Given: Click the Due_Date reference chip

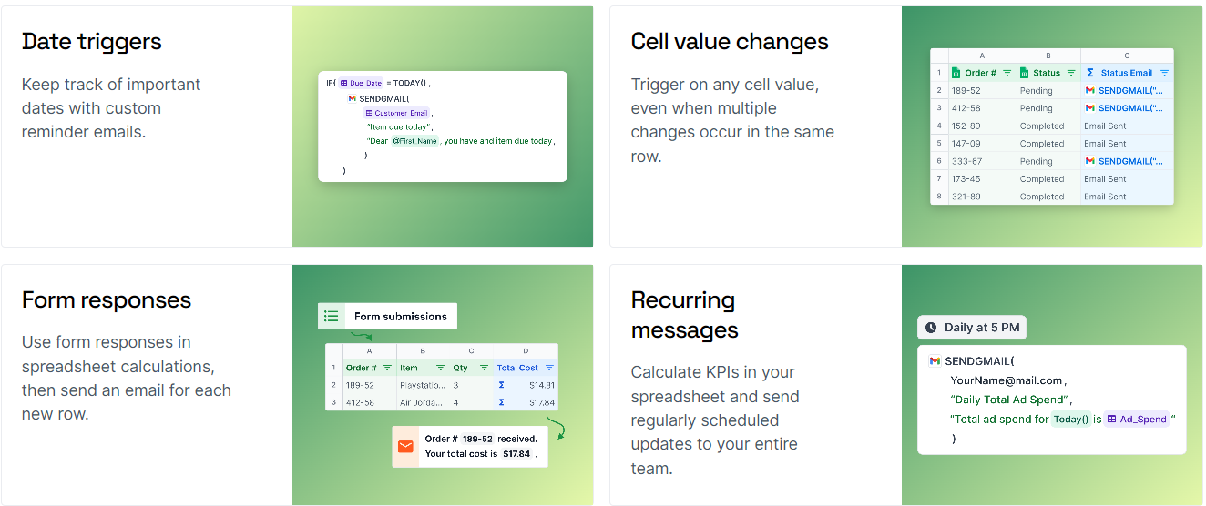Looking at the screenshot, I should [x=361, y=83].
